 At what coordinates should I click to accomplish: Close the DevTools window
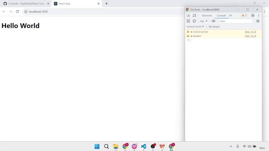point(257,10)
